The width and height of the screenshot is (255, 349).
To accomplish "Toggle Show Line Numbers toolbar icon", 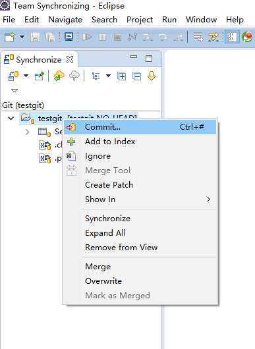I will coord(232,37).
